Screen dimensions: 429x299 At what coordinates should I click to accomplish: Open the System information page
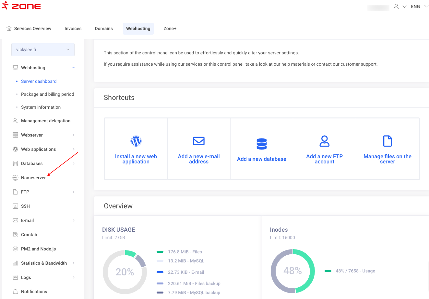click(x=41, y=107)
